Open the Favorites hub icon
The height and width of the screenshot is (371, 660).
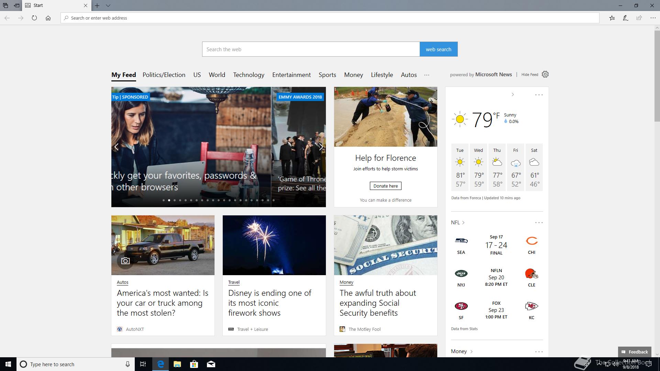[x=612, y=18]
